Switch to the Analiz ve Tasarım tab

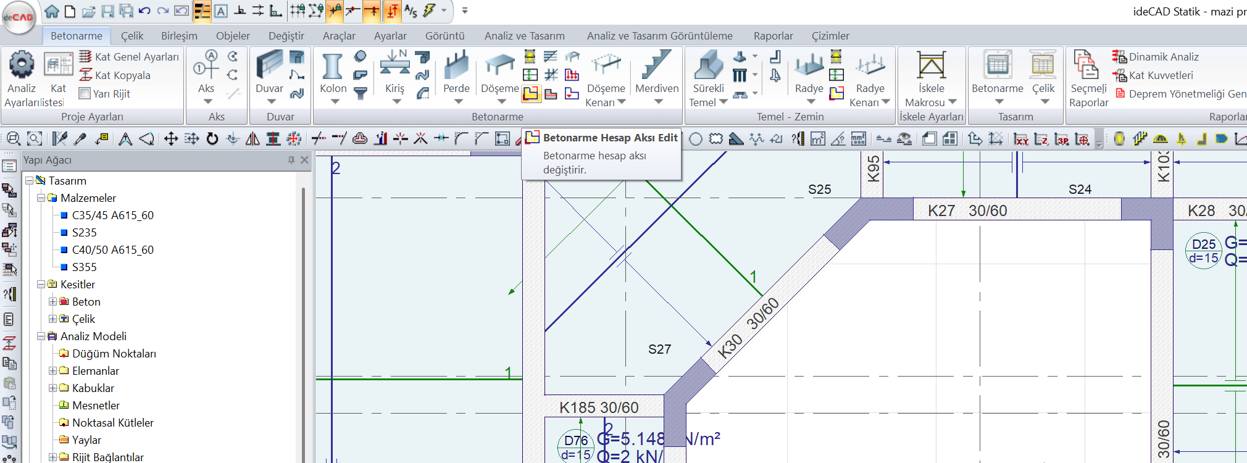[x=525, y=36]
